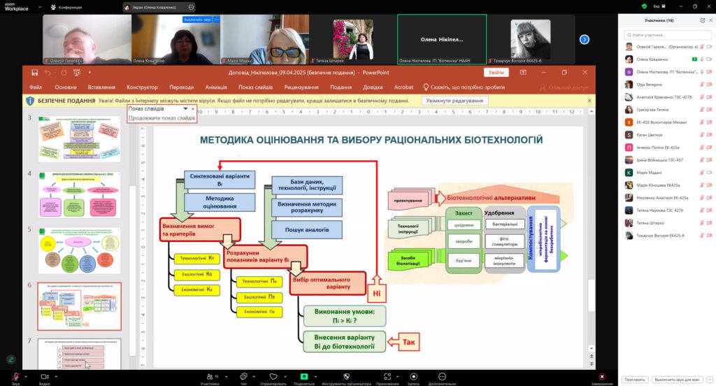Image resolution: width=716 pixels, height=386 pixels.
Task: Expand audio options arrow next to Звук
Action: 26,376
